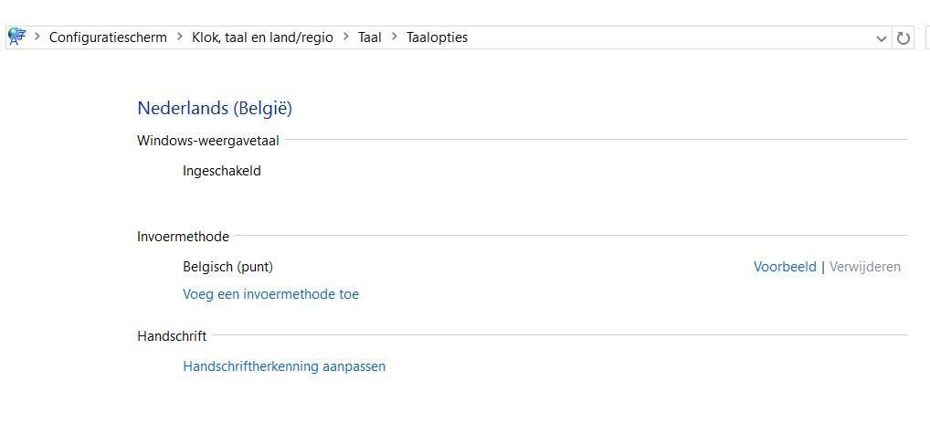The height and width of the screenshot is (445, 930).
Task: Open Handschriftherkenning aanpassen
Action: (x=284, y=366)
